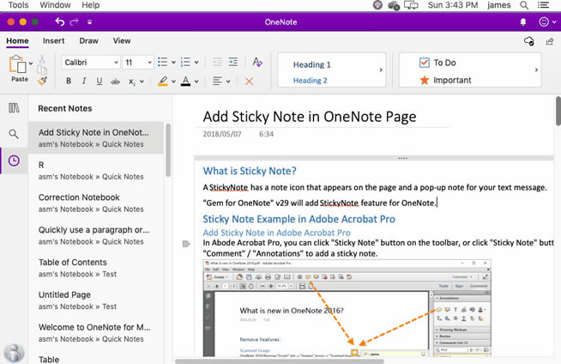Apply strikethrough formatting

click(x=115, y=82)
